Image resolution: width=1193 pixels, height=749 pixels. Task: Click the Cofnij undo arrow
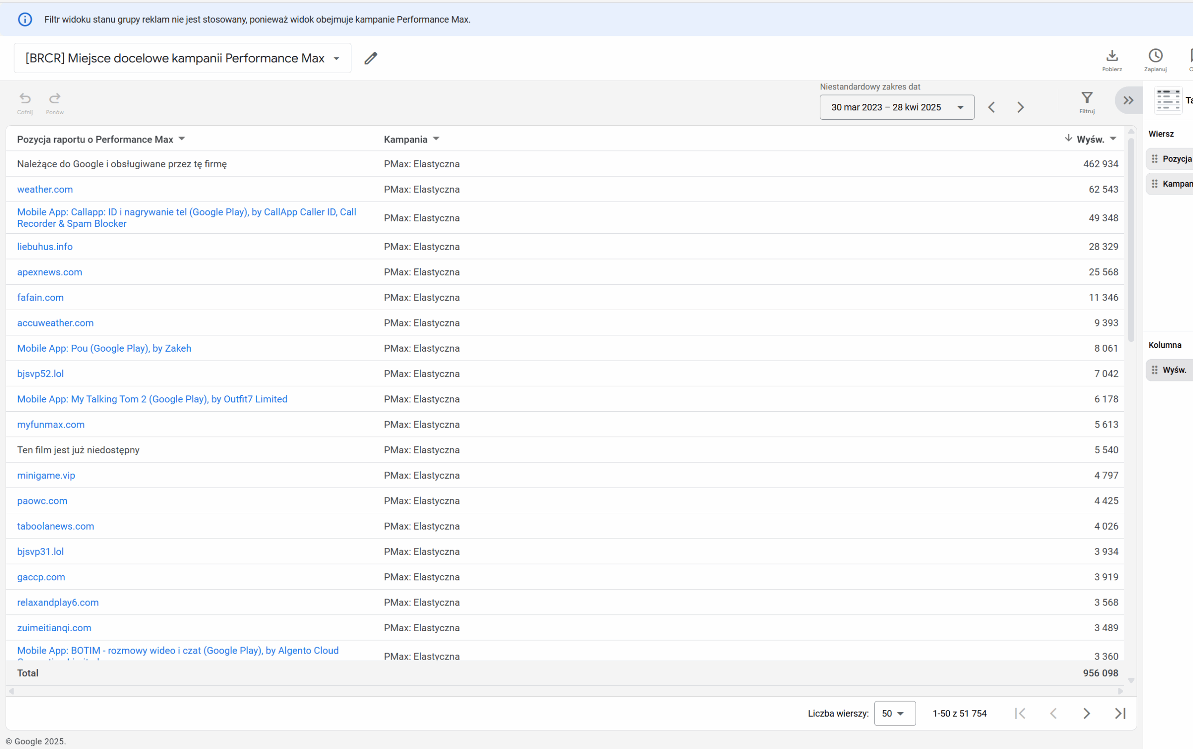pos(25,98)
